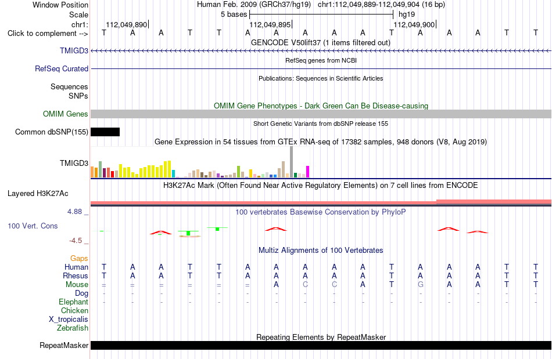Click the Scale track label
This screenshot has width=552, height=359.
click(x=78, y=14)
